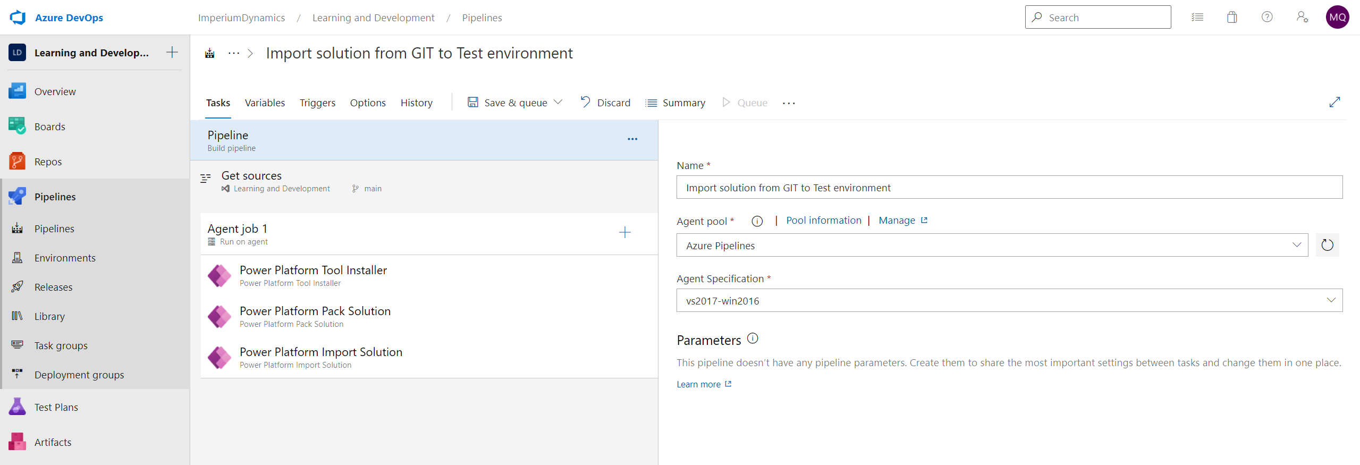The image size is (1360, 465).
Task: Open the Pipelines hub in sidebar
Action: point(95,197)
